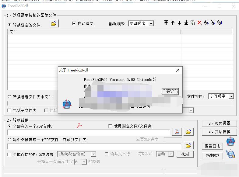The width and height of the screenshot is (239, 177).
Task: Click the 查看日志 button
Action: point(212,146)
